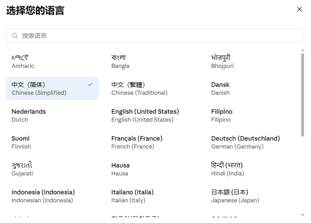The width and height of the screenshot is (311, 223).
Task: Focus the language search field
Action: click(155, 36)
